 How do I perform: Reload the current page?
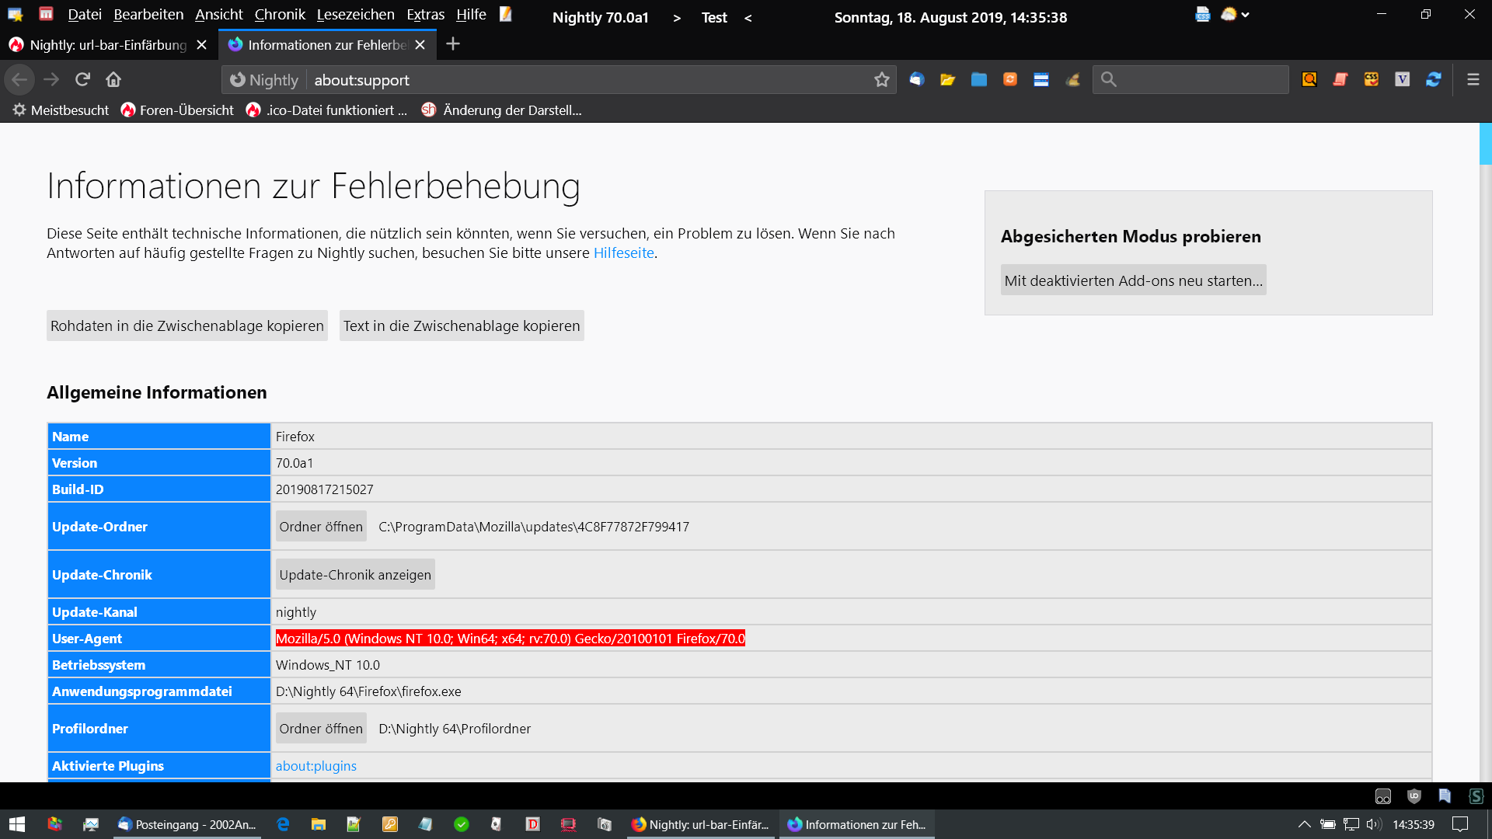[82, 79]
